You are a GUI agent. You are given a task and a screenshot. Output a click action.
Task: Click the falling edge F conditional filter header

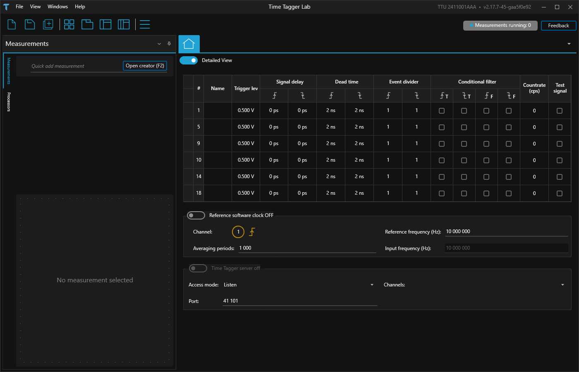511,96
